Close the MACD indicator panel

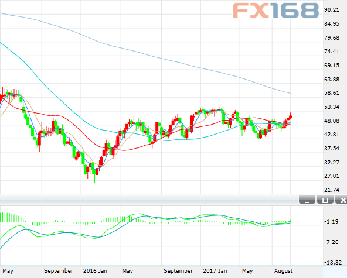click(342, 200)
